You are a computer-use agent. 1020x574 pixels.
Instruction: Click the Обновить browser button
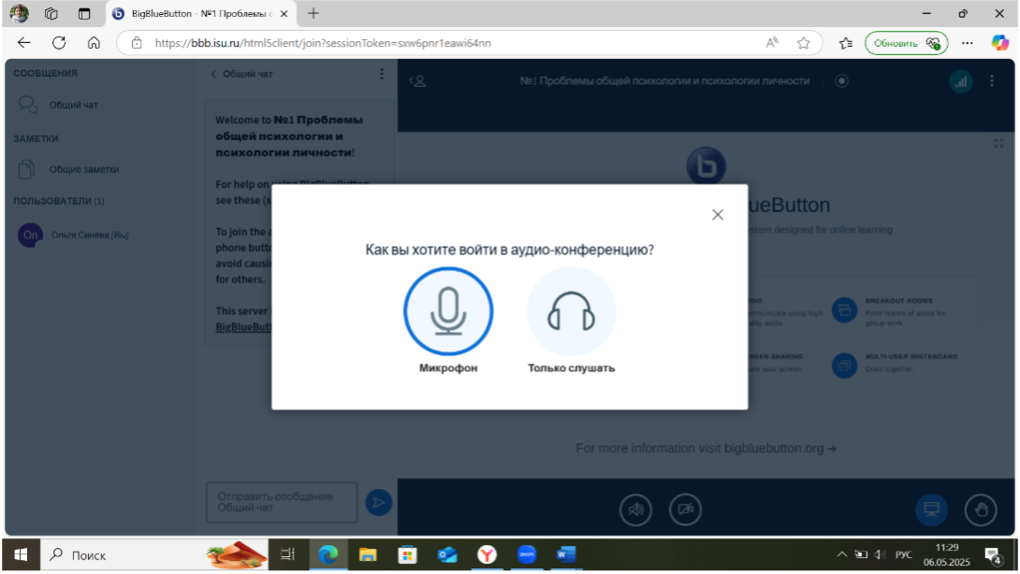906,44
